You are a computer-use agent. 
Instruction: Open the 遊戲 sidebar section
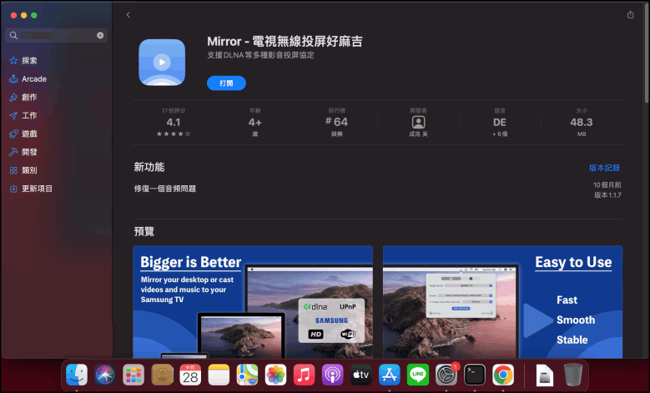pyautogui.click(x=23, y=134)
